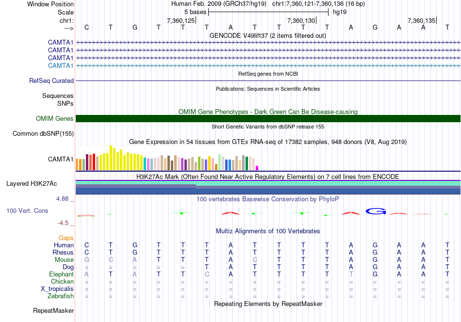Click the large blue G conservation logo
The image size is (461, 322).
pos(376,211)
